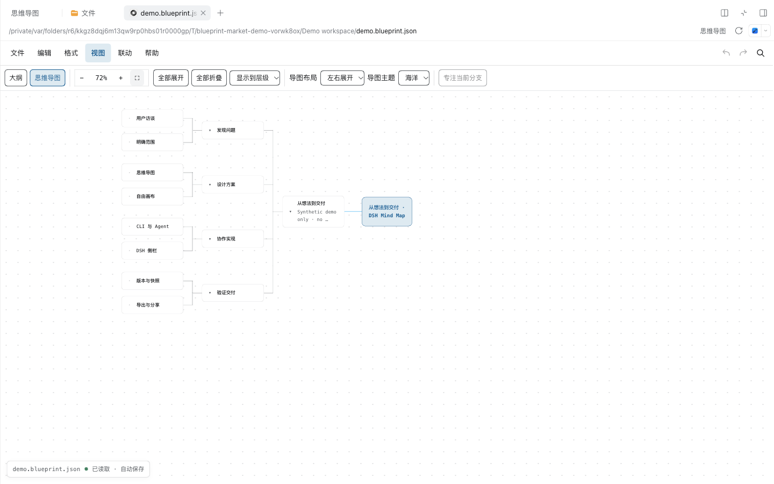Image resolution: width=774 pixels, height=484 pixels.
Task: Open dropdown arrow beside blue pen icon
Action: (x=766, y=31)
